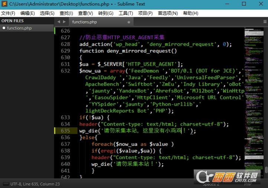Maximize the Sublime Text window
This screenshot has width=268, height=188.
tap(244, 4)
